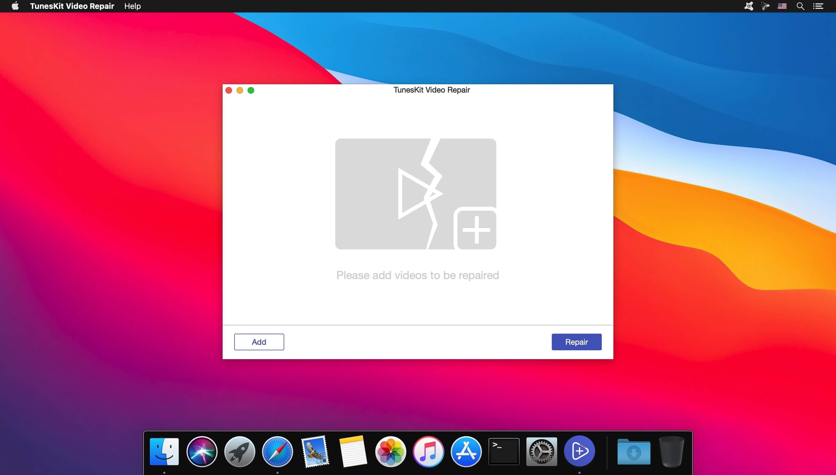Launch Siri from the dock
The height and width of the screenshot is (475, 836).
click(202, 451)
